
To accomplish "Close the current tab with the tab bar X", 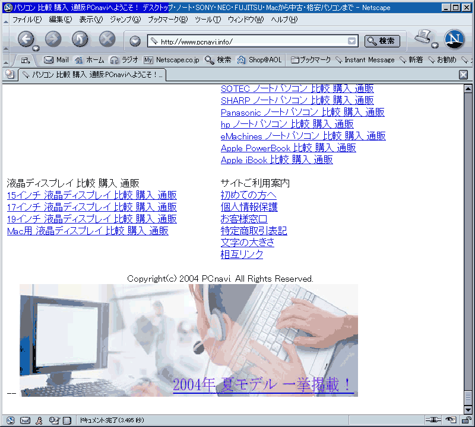I will 463,75.
